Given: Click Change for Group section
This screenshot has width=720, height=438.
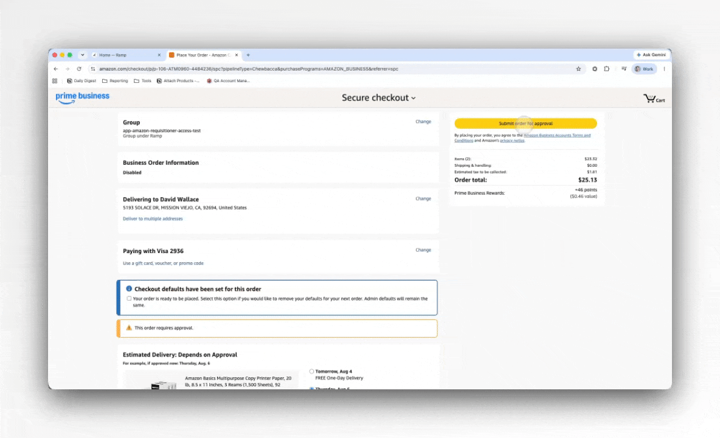Looking at the screenshot, I should point(423,122).
